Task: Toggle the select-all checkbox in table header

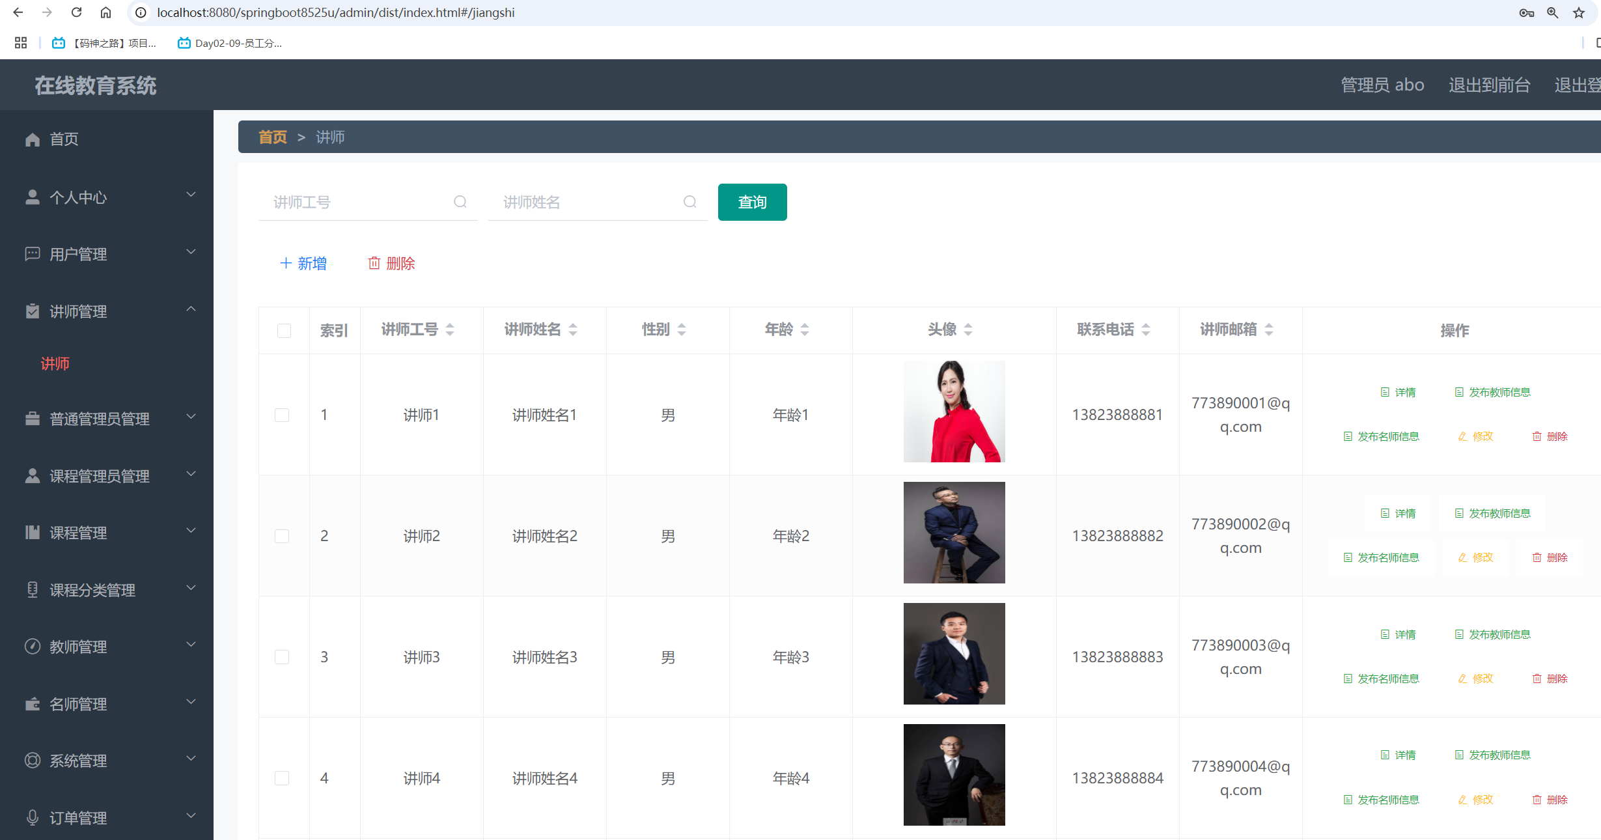Action: tap(284, 330)
